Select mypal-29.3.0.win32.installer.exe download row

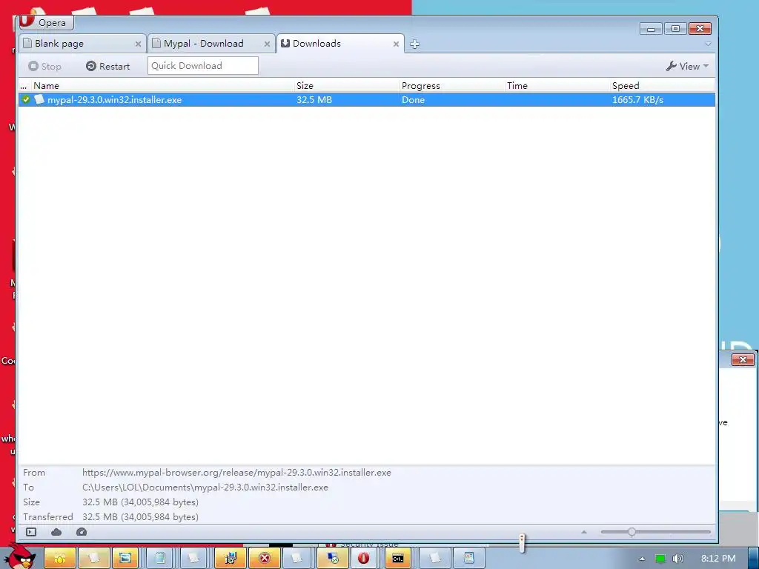(367, 100)
